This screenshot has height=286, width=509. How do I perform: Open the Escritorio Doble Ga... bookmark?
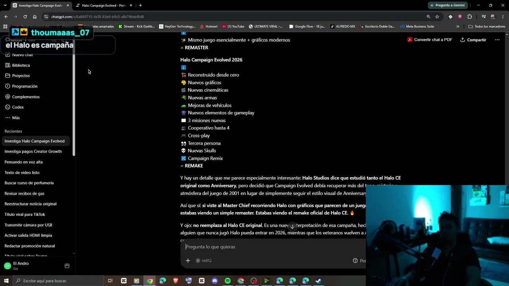tap(377, 27)
